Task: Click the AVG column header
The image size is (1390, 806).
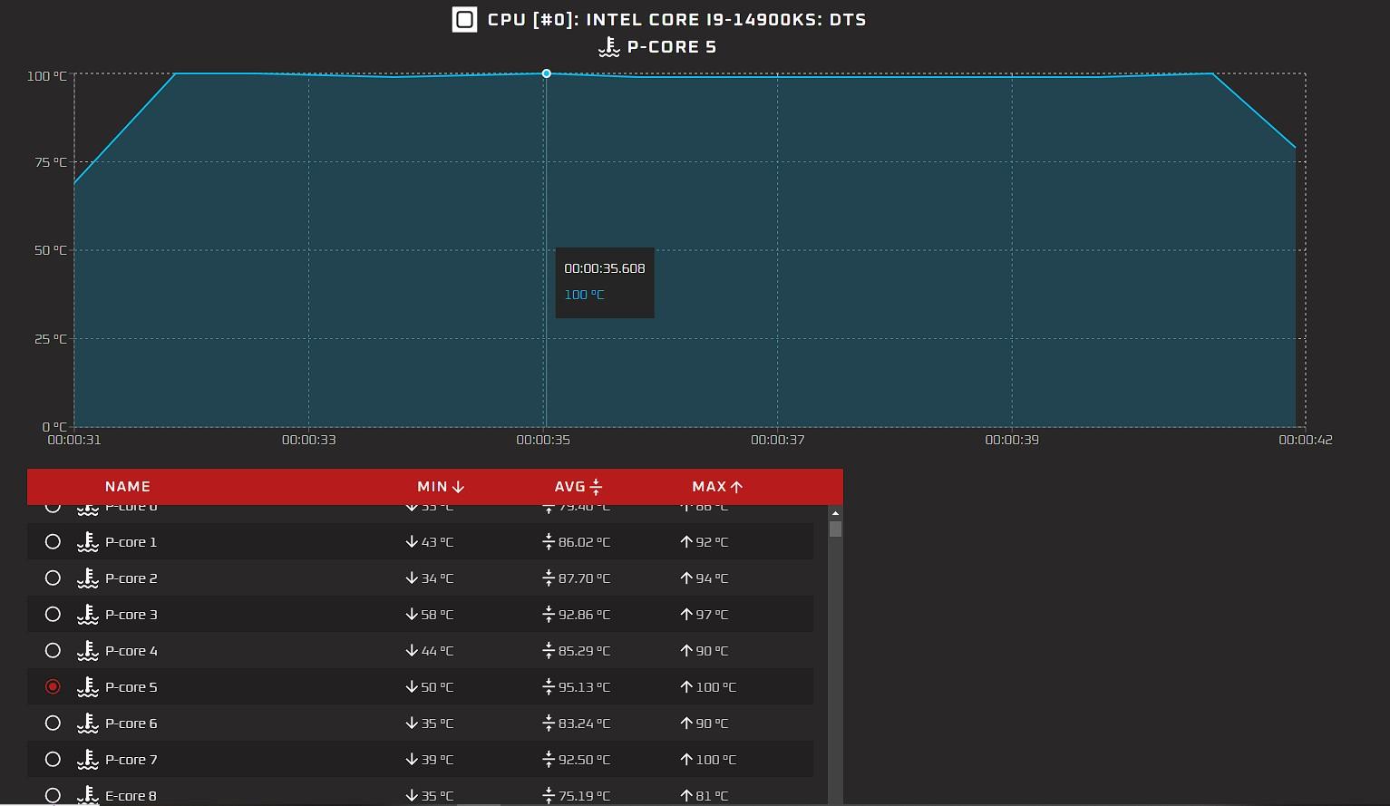Action: click(x=569, y=487)
